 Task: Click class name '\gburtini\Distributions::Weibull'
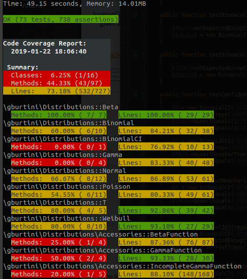coord(67,218)
